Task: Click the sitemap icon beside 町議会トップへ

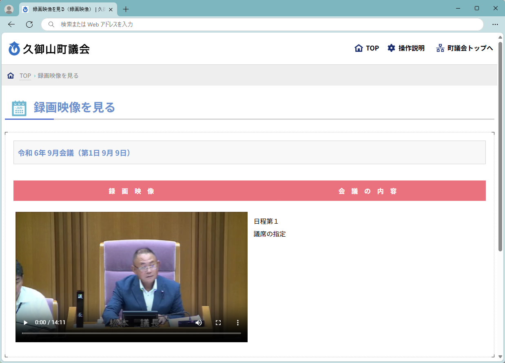Action: (x=440, y=48)
